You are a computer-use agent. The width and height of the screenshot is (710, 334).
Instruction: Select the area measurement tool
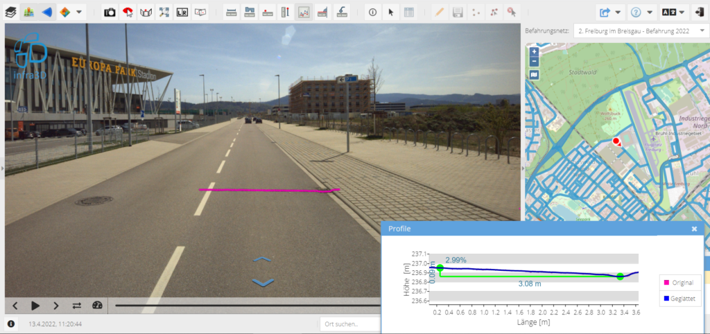[x=250, y=12]
